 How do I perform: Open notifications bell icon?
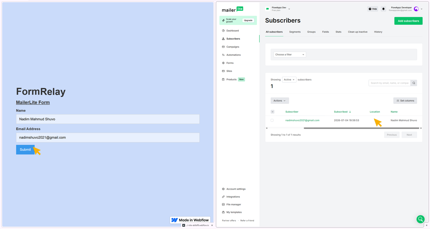click(384, 9)
